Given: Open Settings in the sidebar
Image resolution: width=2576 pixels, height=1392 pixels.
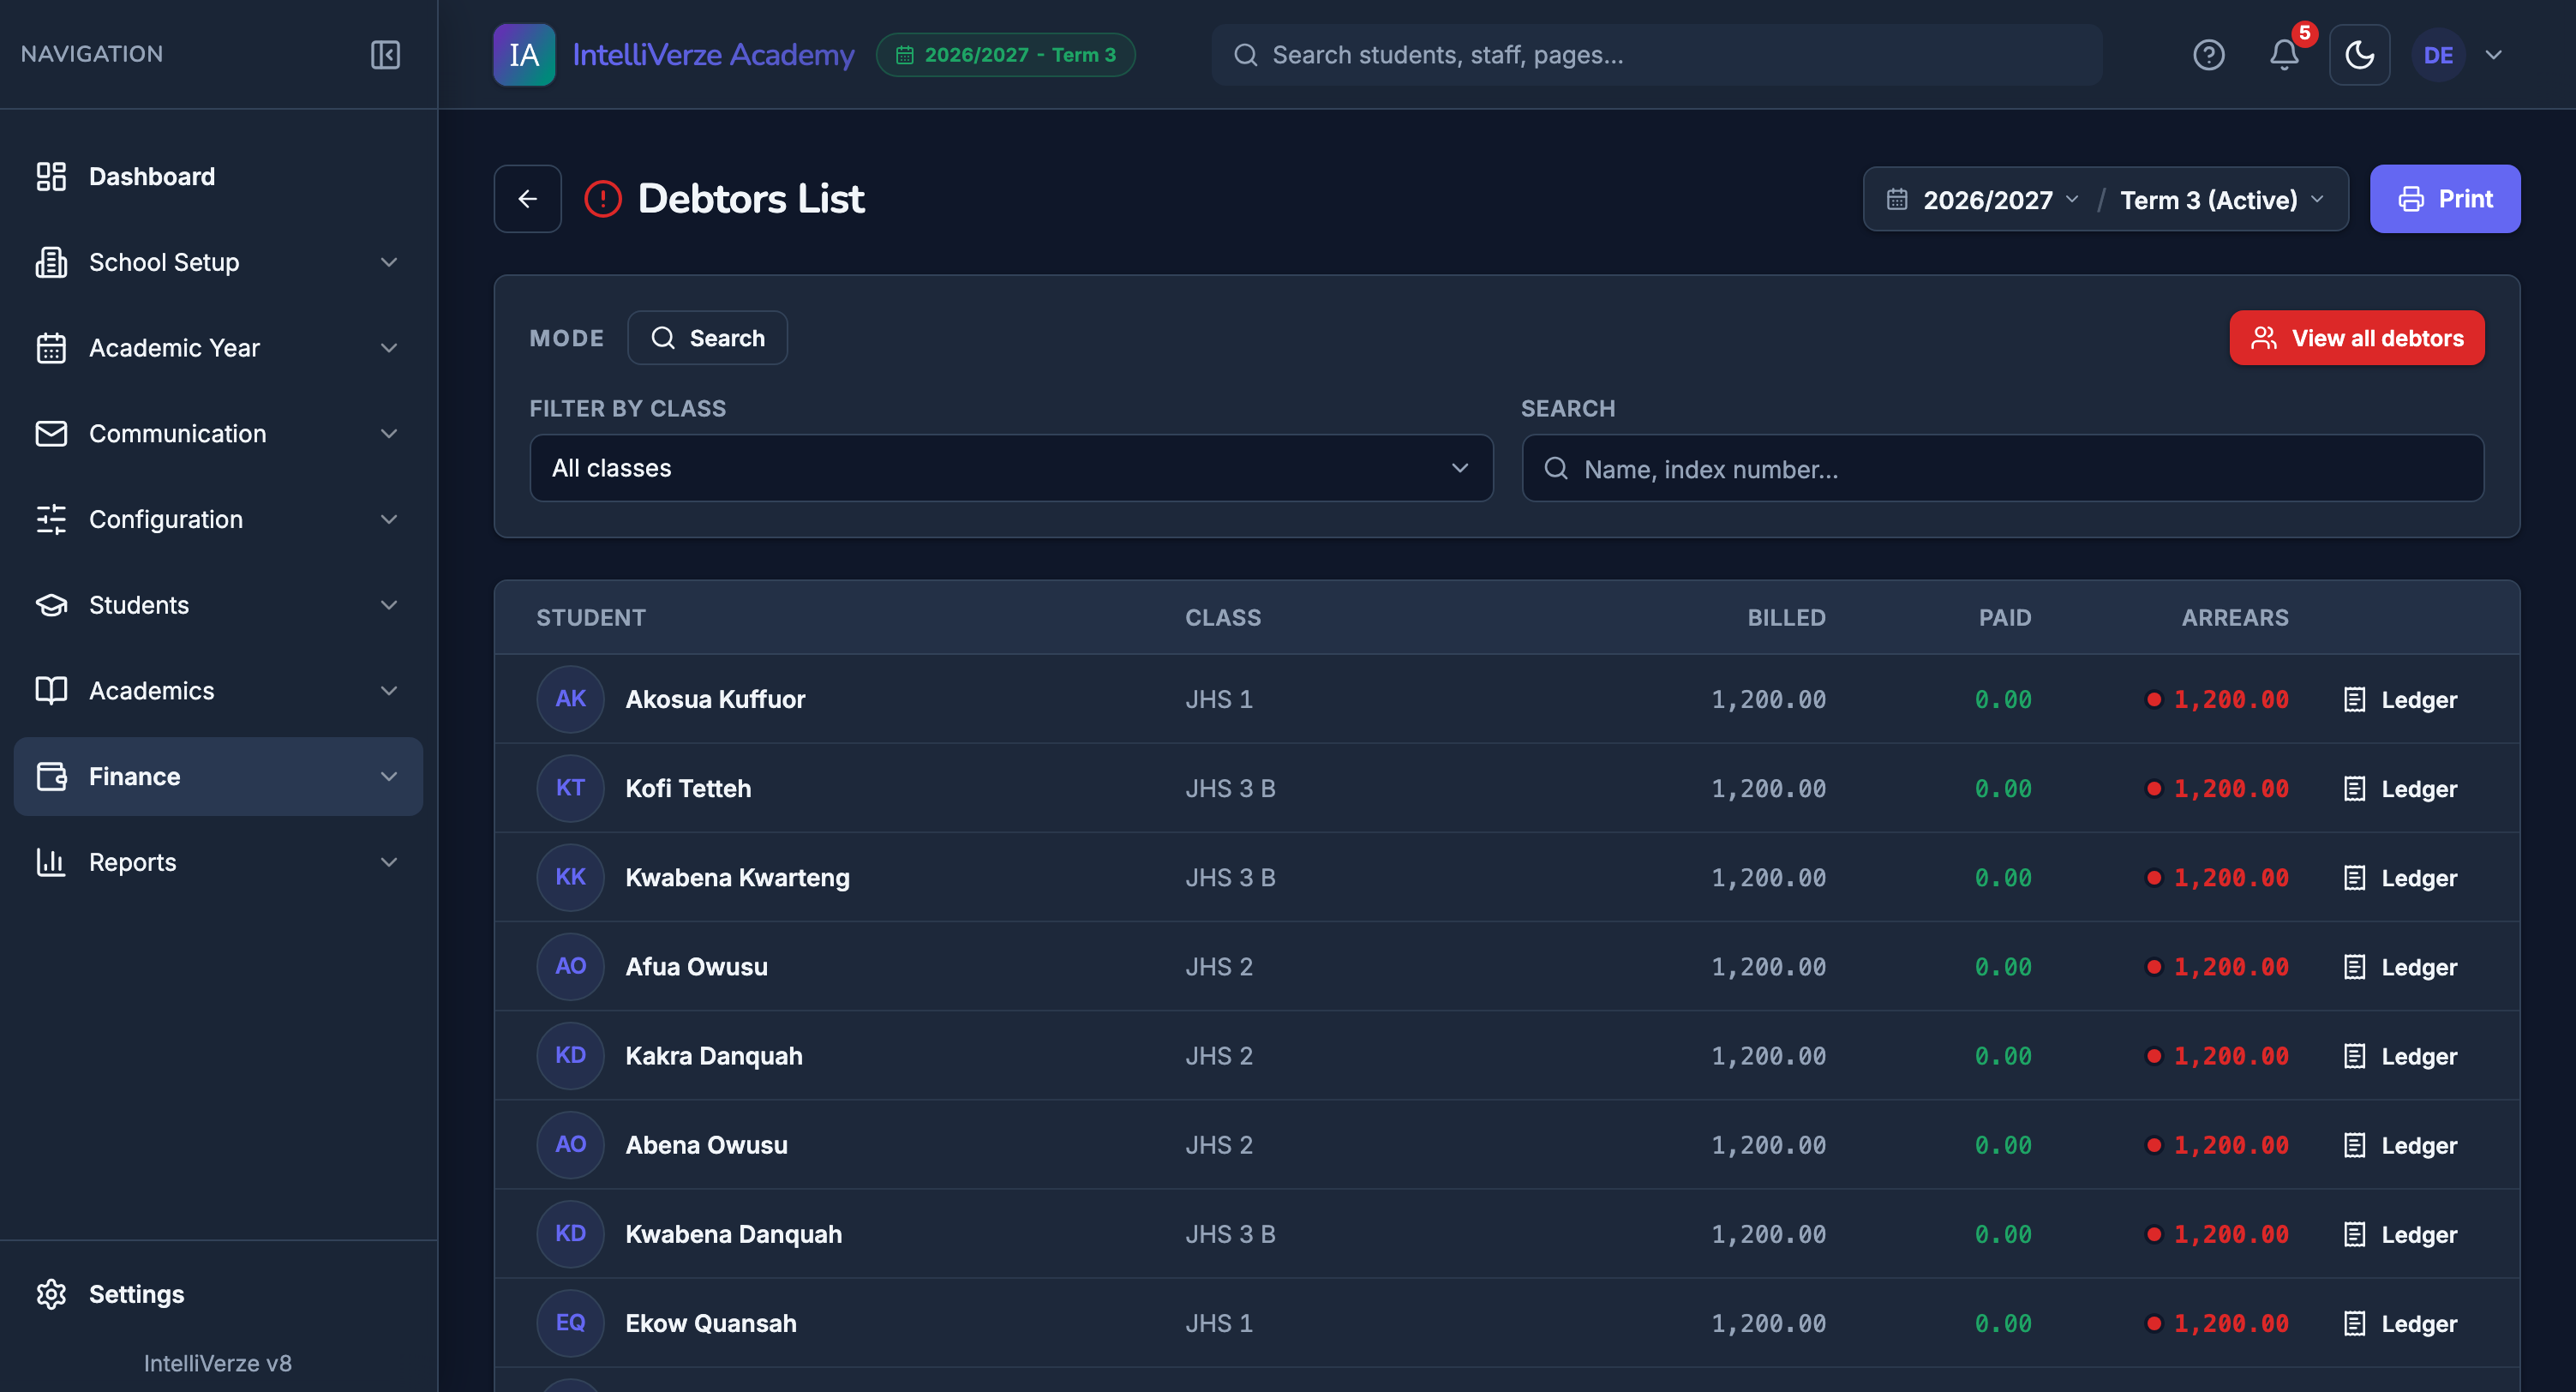Looking at the screenshot, I should point(218,1294).
